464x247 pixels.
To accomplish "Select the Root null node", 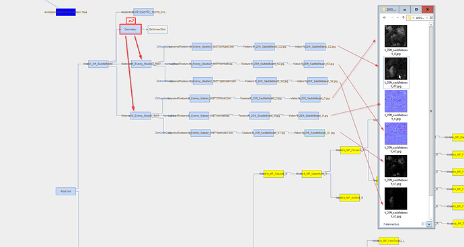I will (66, 191).
